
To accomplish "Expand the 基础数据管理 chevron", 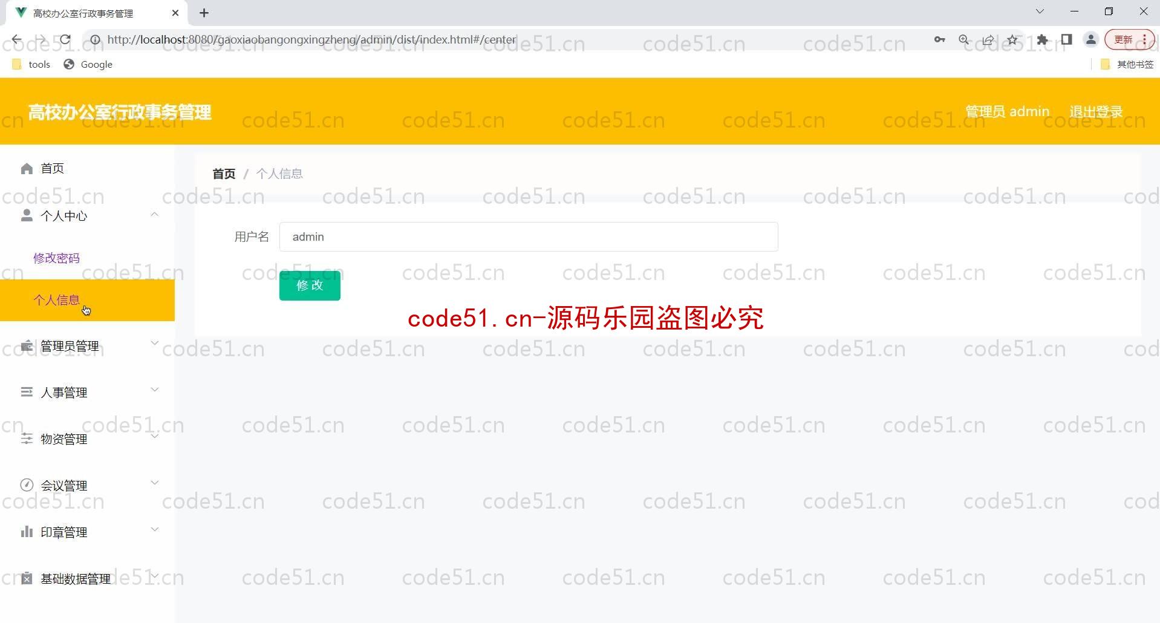I will 155,576.
